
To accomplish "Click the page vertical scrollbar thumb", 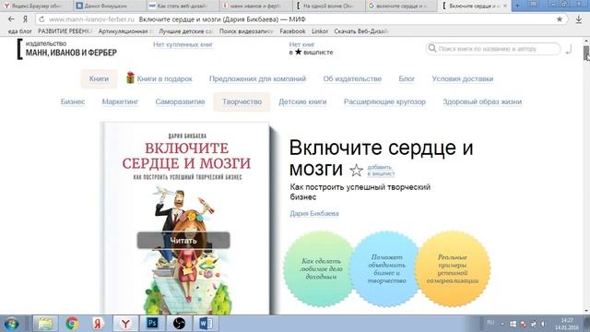I will [586, 53].
